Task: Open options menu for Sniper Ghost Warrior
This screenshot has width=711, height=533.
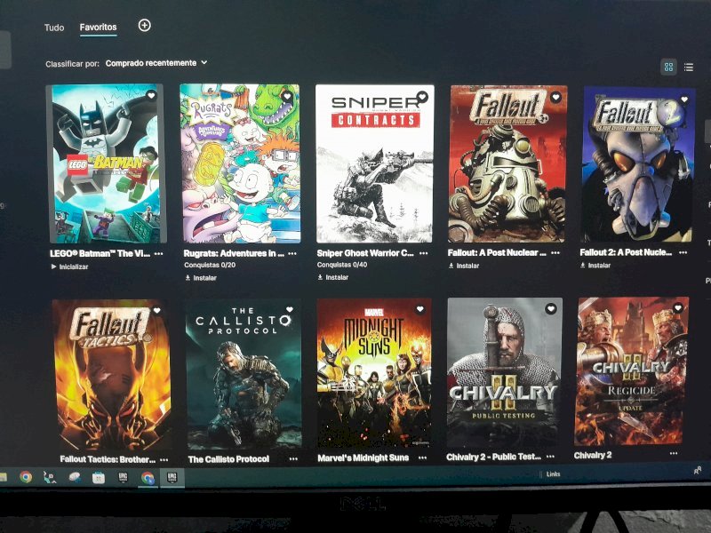Action: (424, 253)
